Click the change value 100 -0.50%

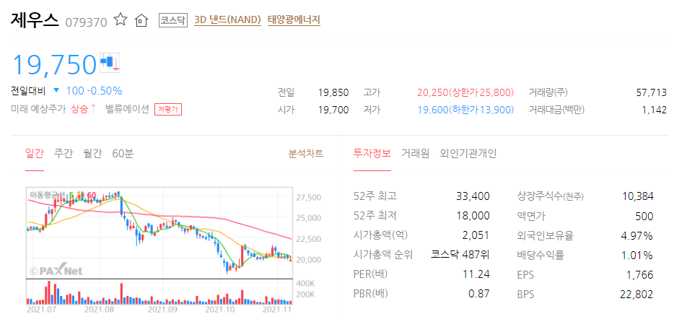coord(94,91)
